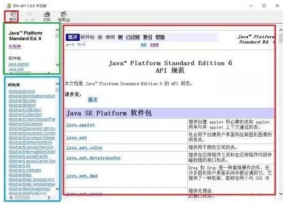Click 下一个 under the navigation bar

coord(82,44)
